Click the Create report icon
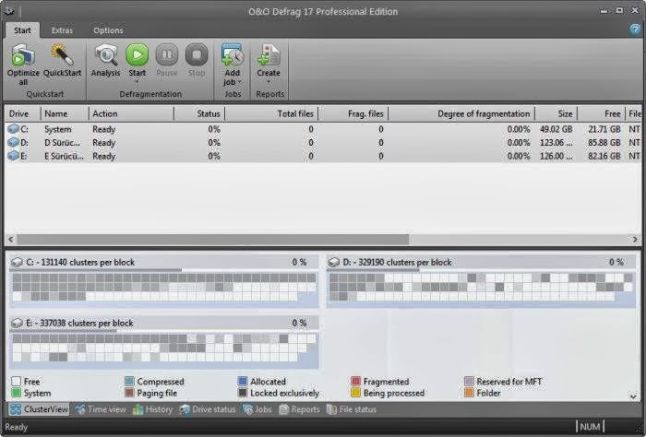 click(269, 55)
